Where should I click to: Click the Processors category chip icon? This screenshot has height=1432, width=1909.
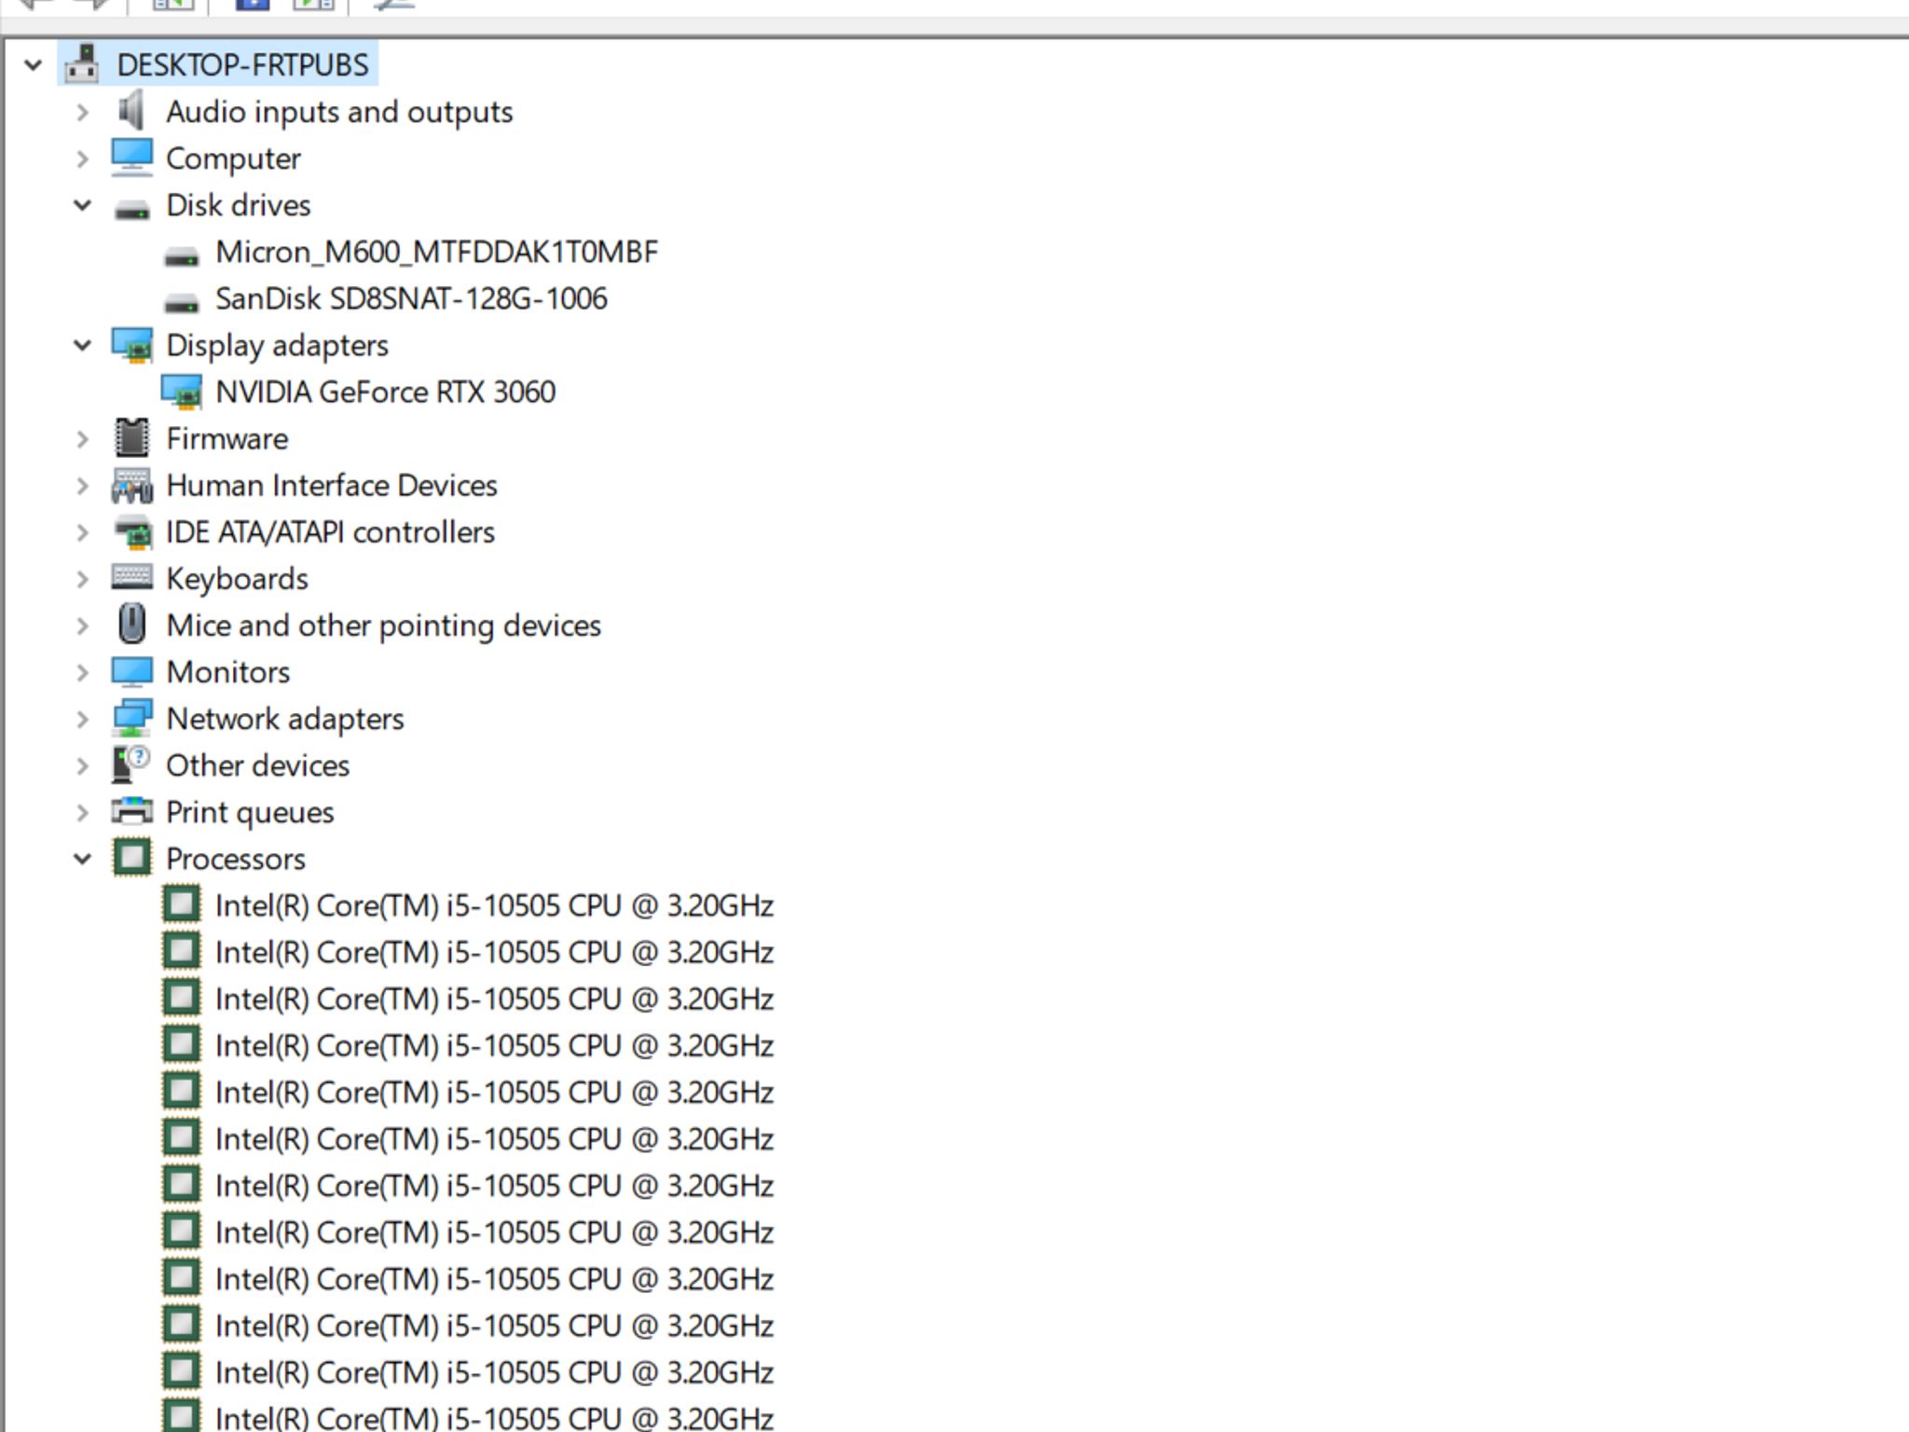click(131, 858)
